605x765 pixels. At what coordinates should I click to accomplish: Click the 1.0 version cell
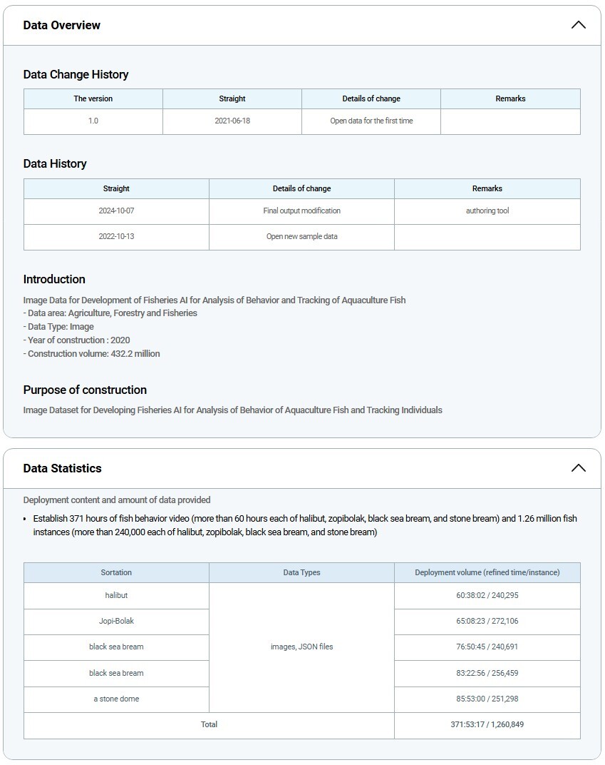(93, 121)
